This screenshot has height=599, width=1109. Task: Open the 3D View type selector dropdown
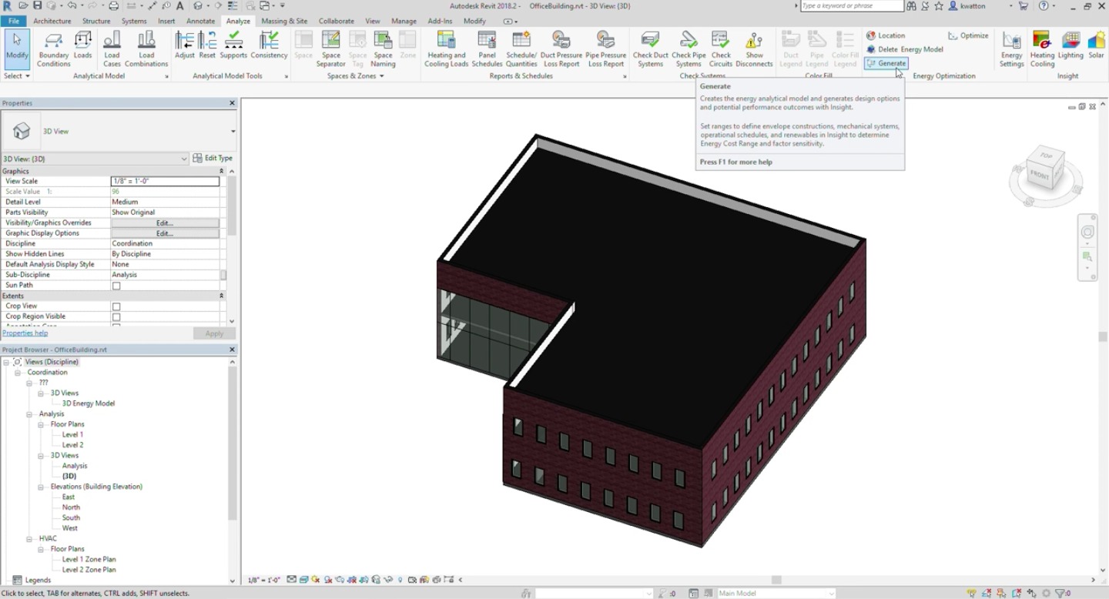[233, 132]
